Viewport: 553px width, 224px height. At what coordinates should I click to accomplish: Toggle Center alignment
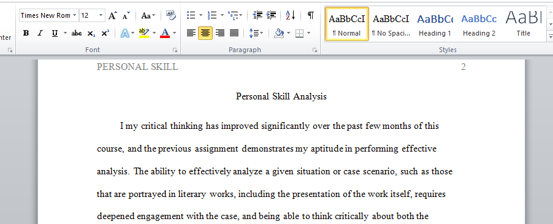pos(205,34)
